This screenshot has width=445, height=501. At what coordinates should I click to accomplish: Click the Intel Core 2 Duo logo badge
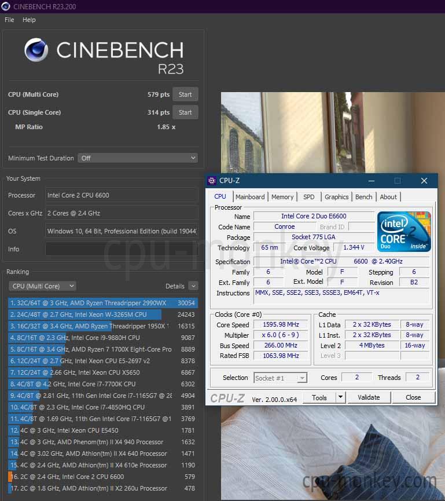tap(404, 232)
